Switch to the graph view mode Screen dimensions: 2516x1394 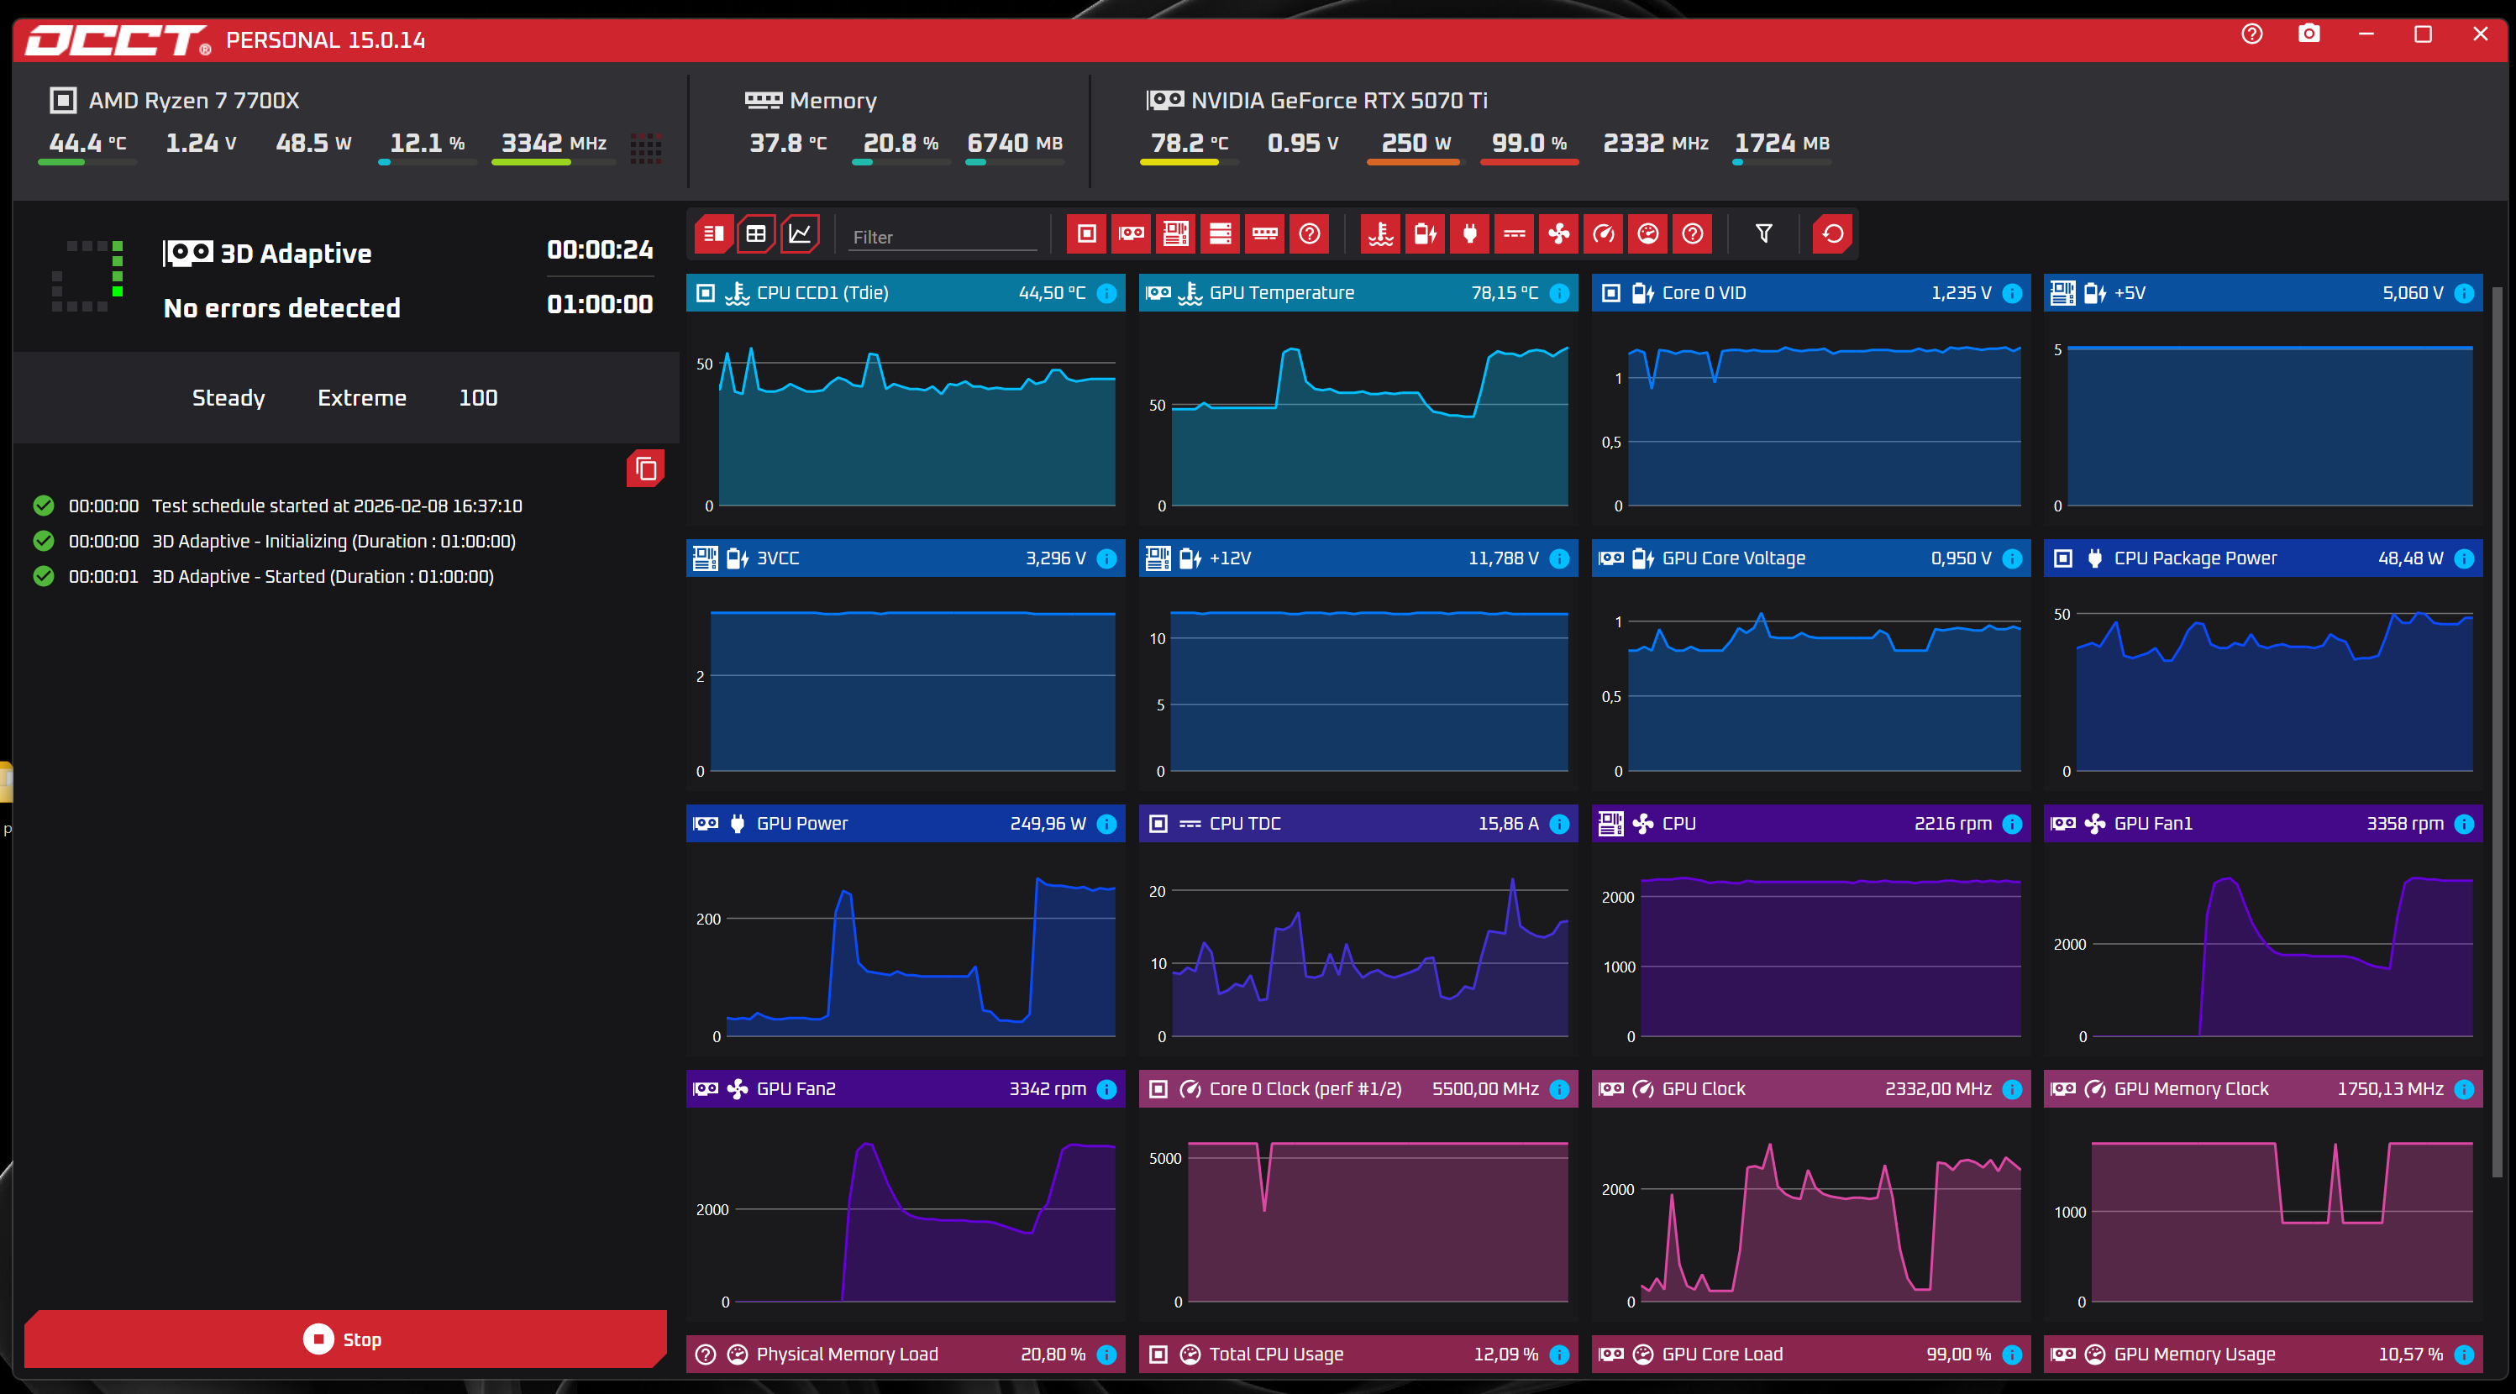(x=800, y=234)
